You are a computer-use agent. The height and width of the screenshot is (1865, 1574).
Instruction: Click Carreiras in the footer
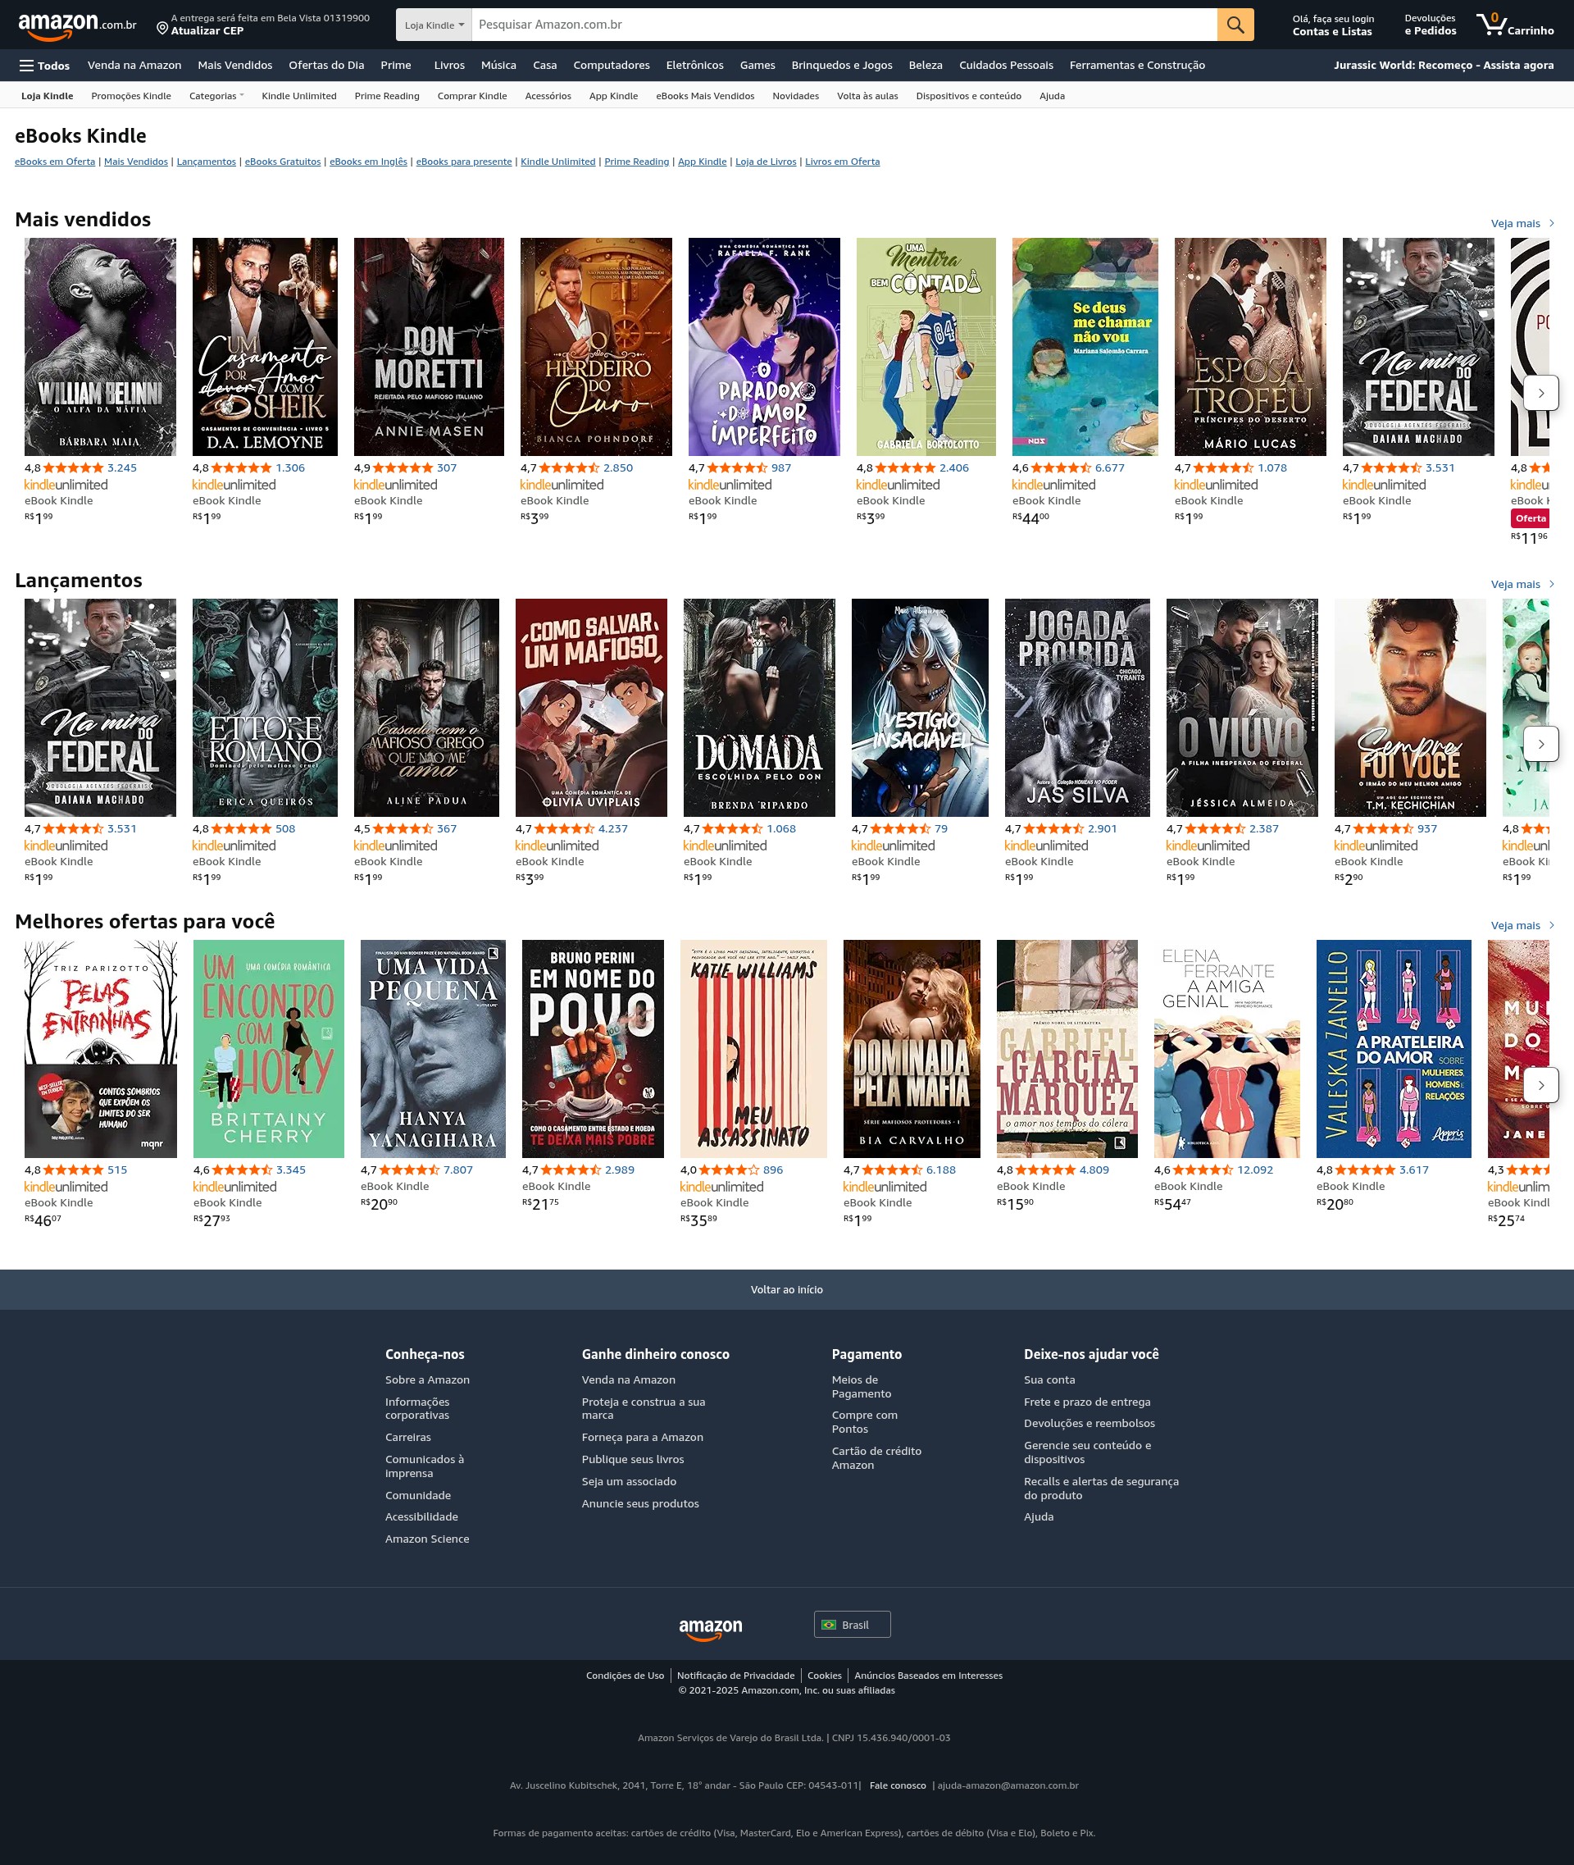coord(407,1438)
